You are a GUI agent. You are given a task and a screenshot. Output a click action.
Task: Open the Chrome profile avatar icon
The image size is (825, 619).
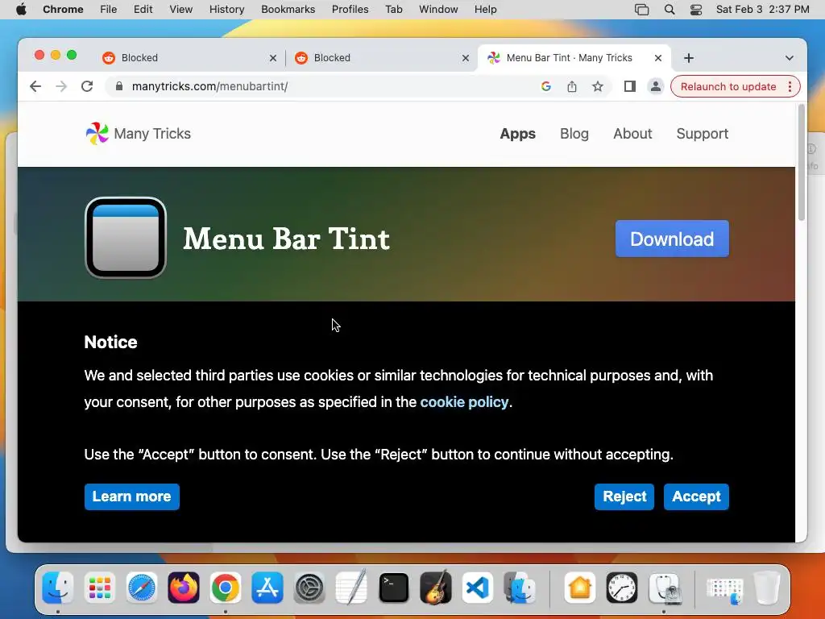coord(656,86)
